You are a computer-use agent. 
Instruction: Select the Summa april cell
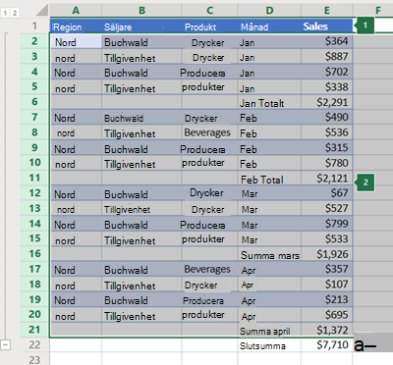pyautogui.click(x=269, y=331)
